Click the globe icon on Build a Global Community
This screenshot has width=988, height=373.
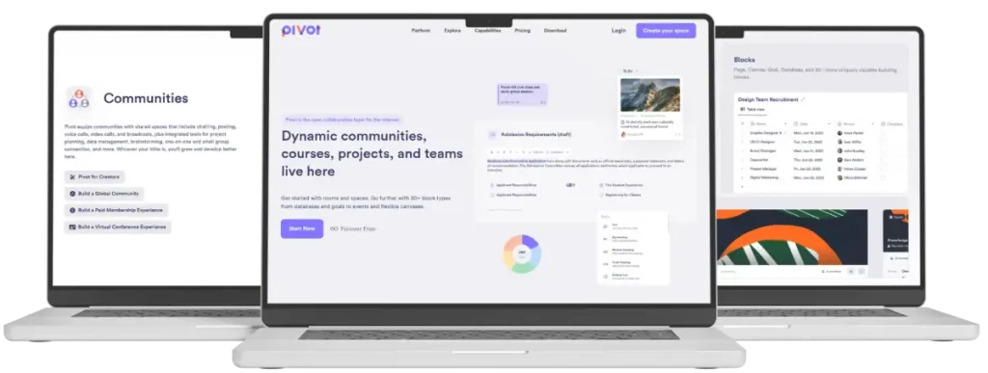pos(72,194)
